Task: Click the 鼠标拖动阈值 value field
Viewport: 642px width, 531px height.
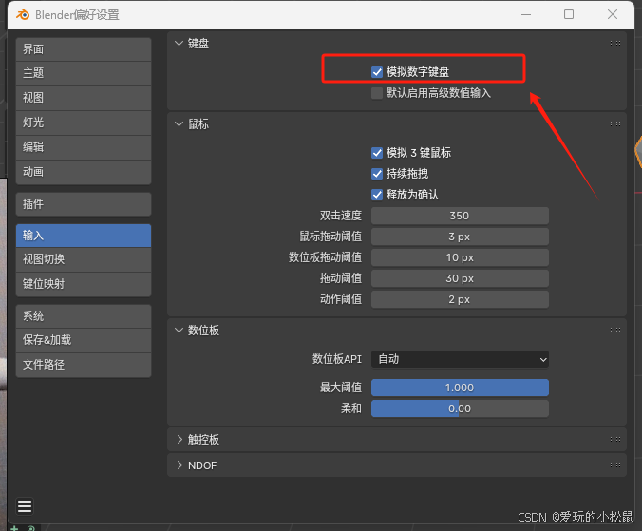Action: click(x=460, y=237)
